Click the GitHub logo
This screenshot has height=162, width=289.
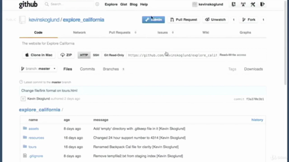(x=28, y=4)
